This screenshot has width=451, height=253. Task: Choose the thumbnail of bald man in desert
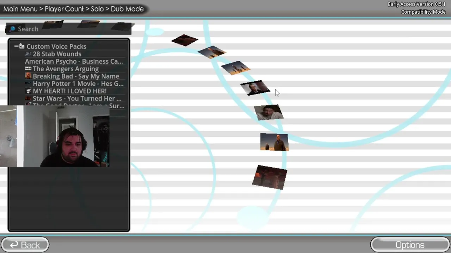(274, 142)
